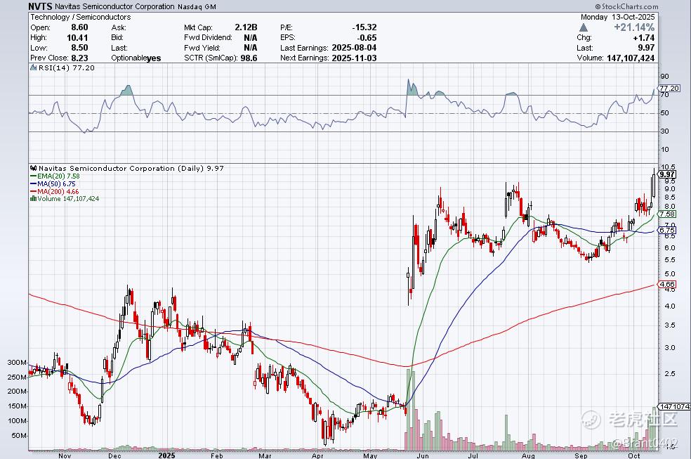Click the +21.14% percent change

pyautogui.click(x=634, y=27)
